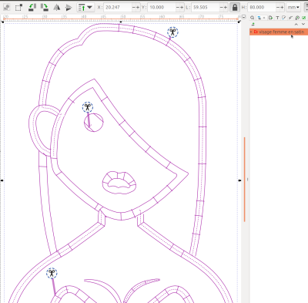Click the vertical canvas scrollbar
Image resolution: width=308 pixels, height=303 pixels.
point(245,180)
